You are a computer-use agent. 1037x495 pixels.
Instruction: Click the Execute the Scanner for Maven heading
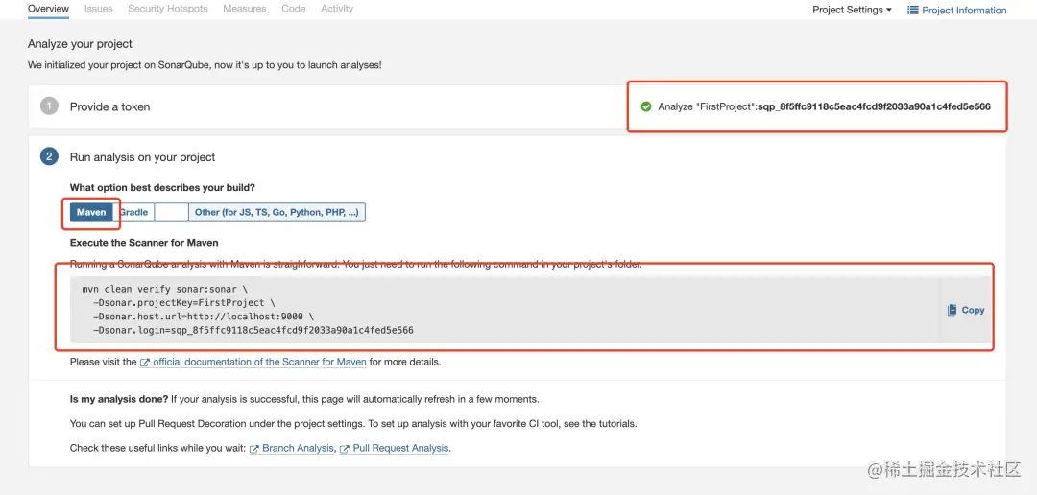click(144, 243)
